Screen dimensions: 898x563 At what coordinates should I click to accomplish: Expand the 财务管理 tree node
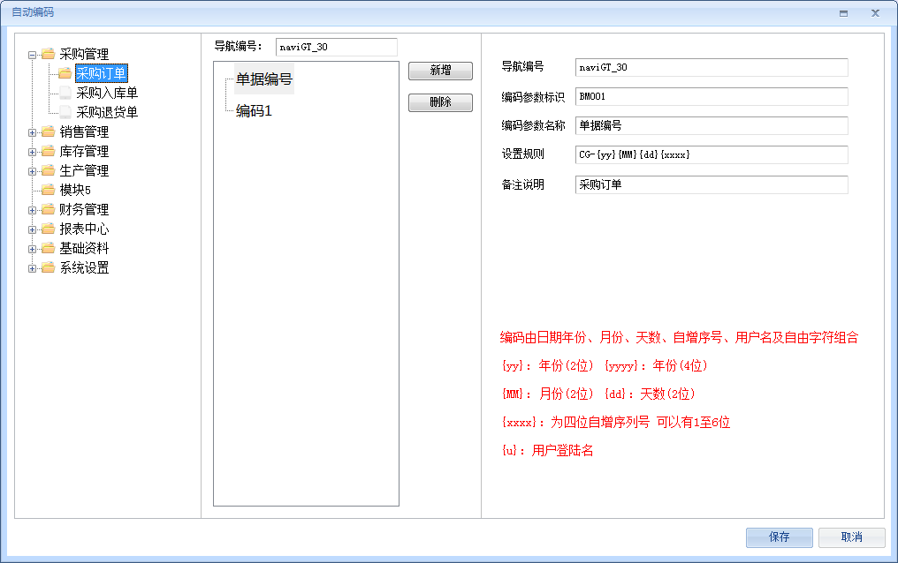[33, 209]
